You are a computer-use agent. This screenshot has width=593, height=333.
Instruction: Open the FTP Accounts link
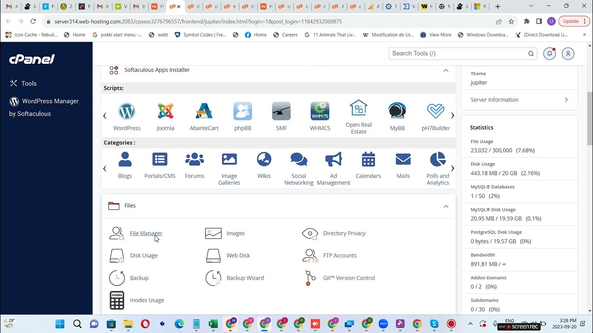pos(340,255)
